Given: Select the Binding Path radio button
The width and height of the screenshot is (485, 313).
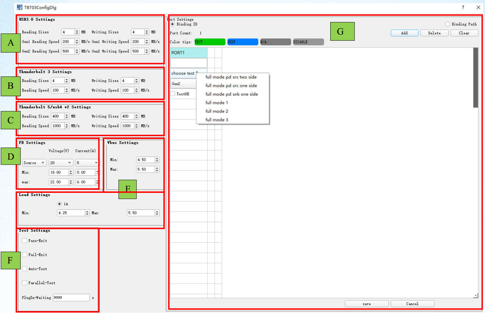Looking at the screenshot, I should (448, 24).
